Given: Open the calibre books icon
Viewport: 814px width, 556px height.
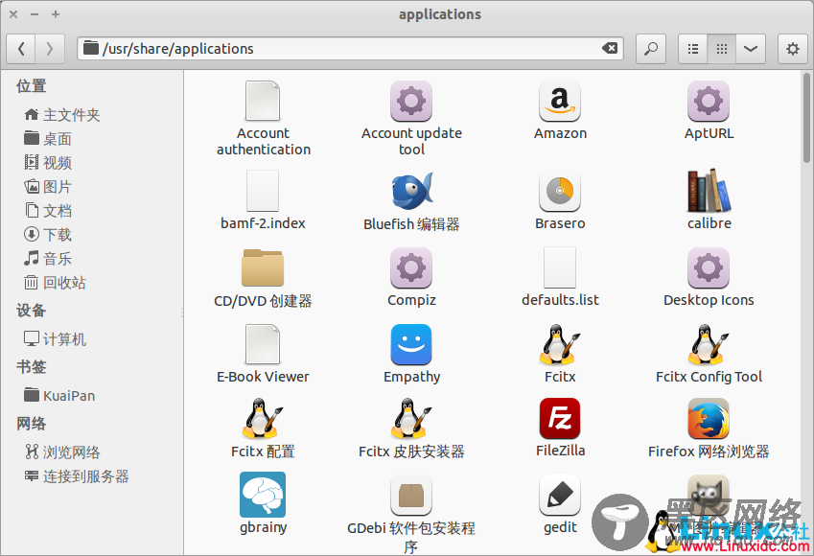Looking at the screenshot, I should [709, 191].
